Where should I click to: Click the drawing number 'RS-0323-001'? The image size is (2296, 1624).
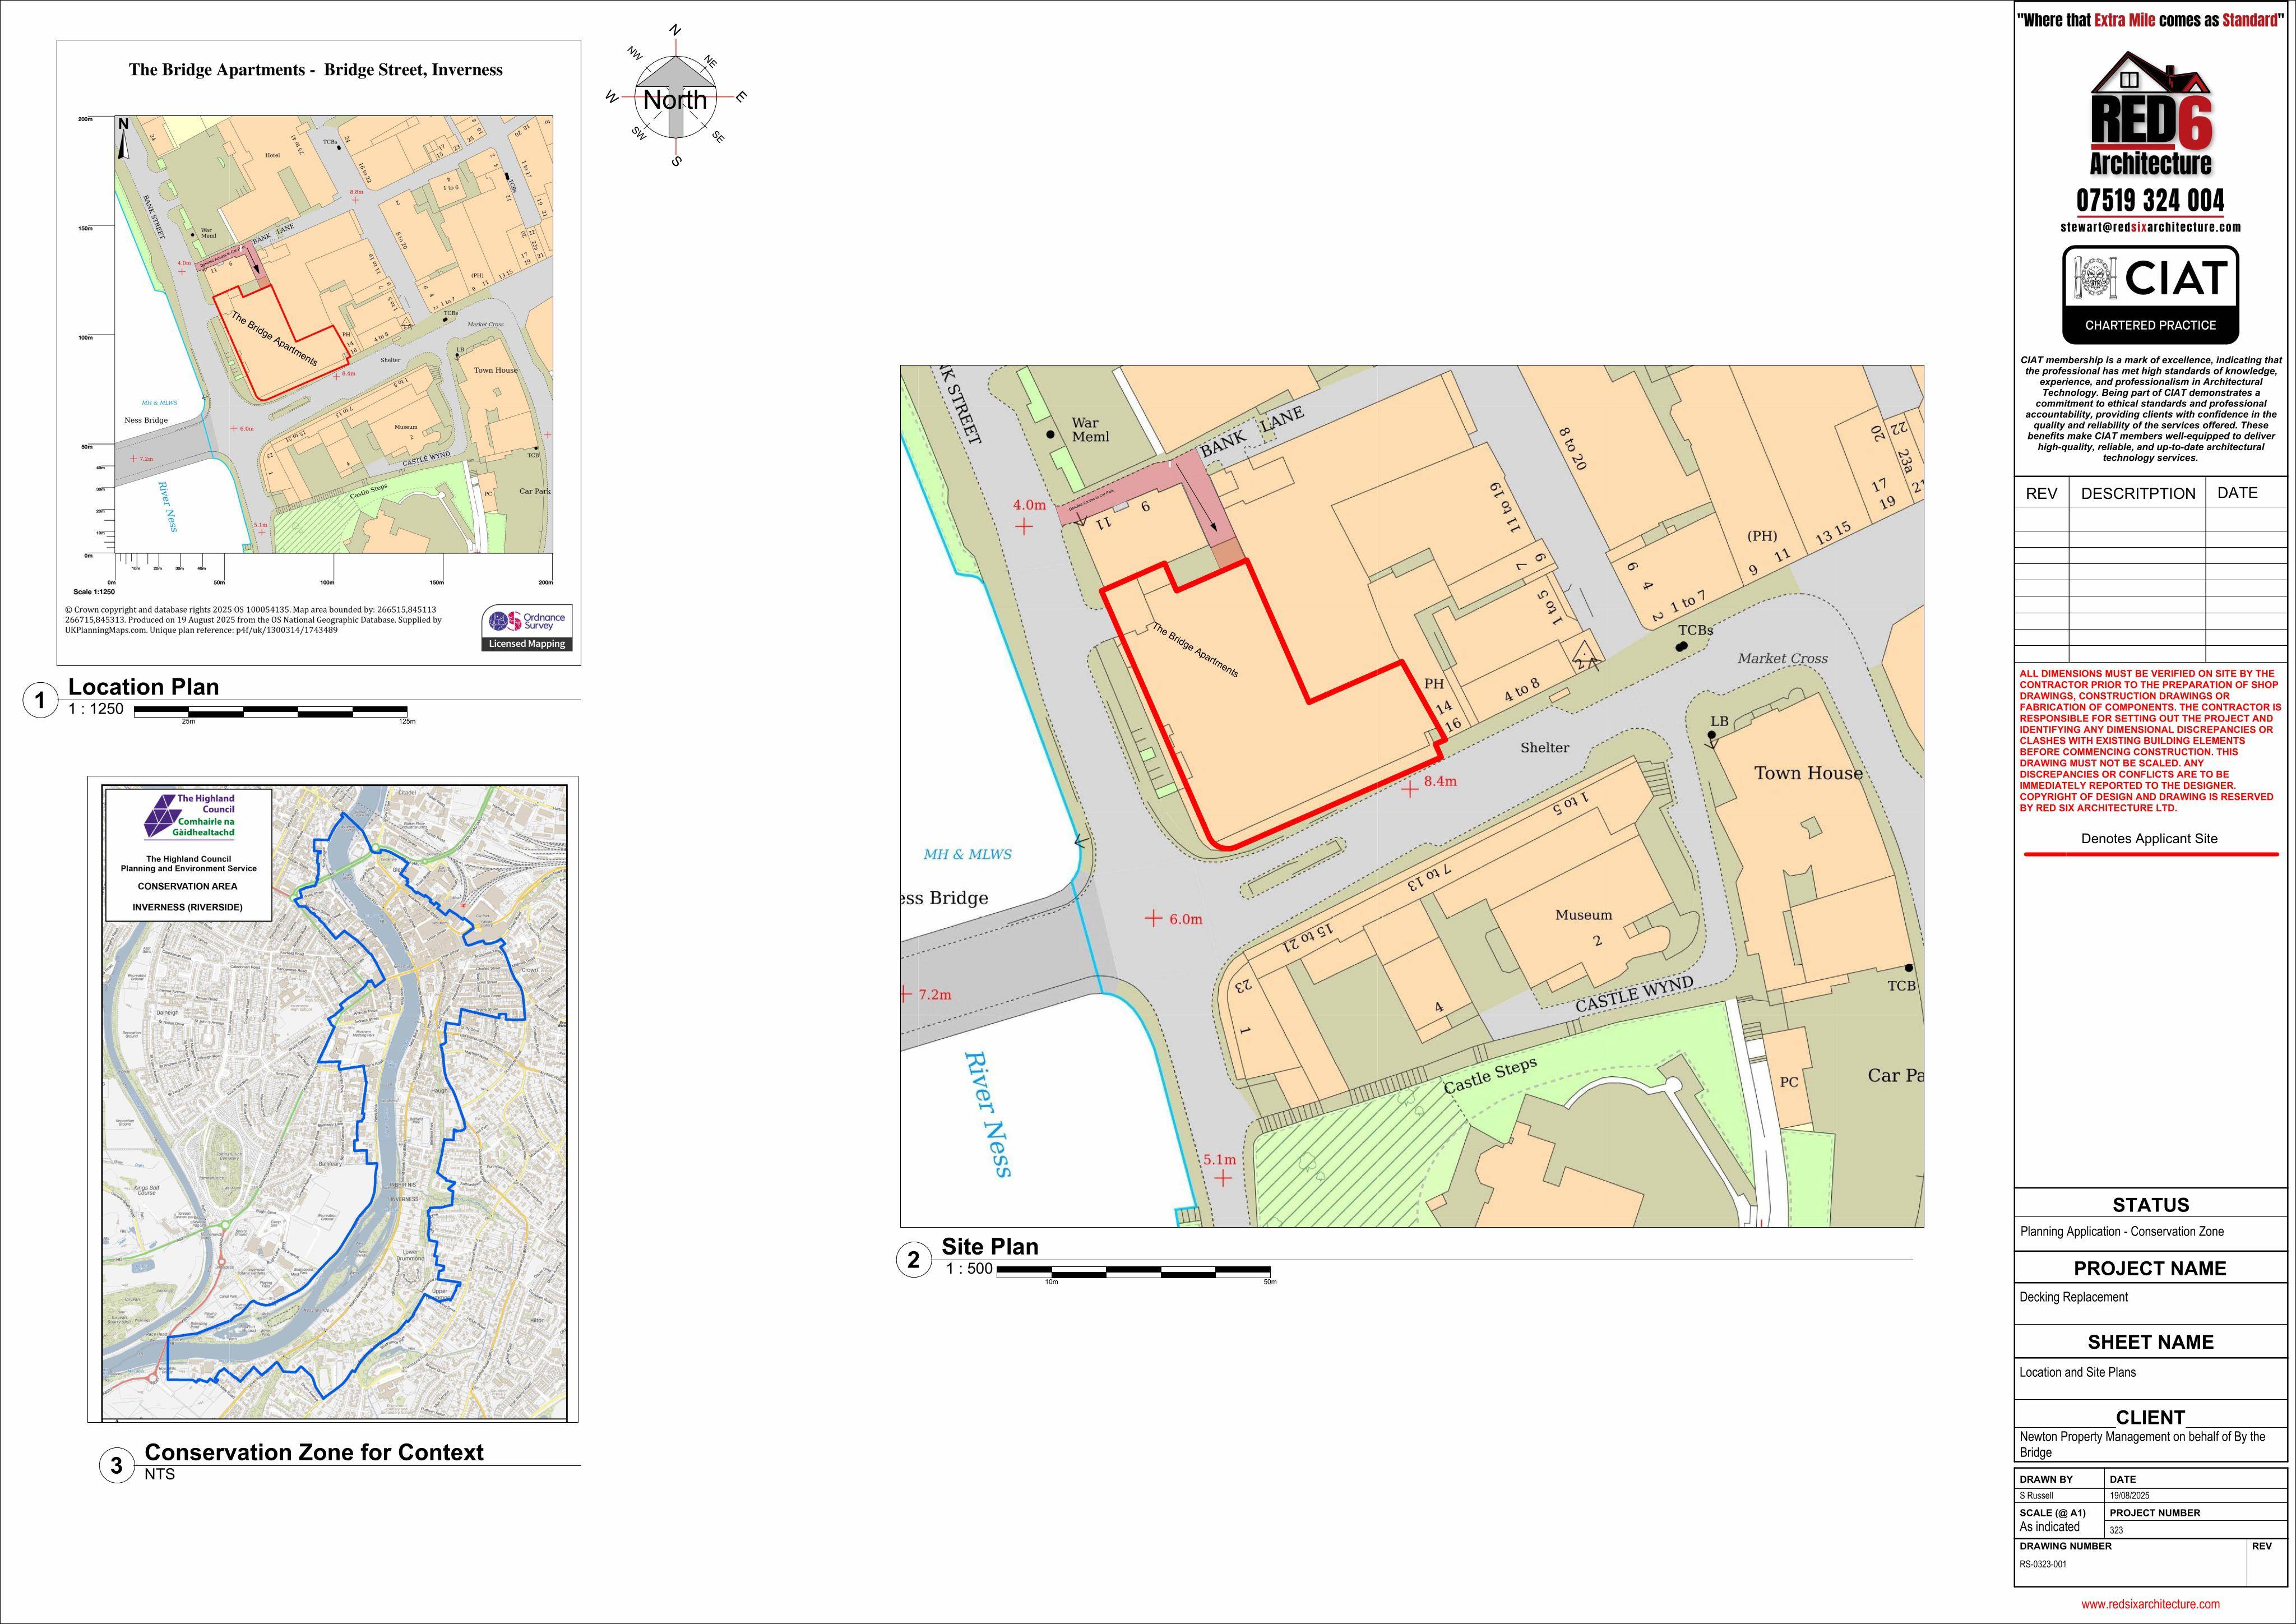2043,1564
